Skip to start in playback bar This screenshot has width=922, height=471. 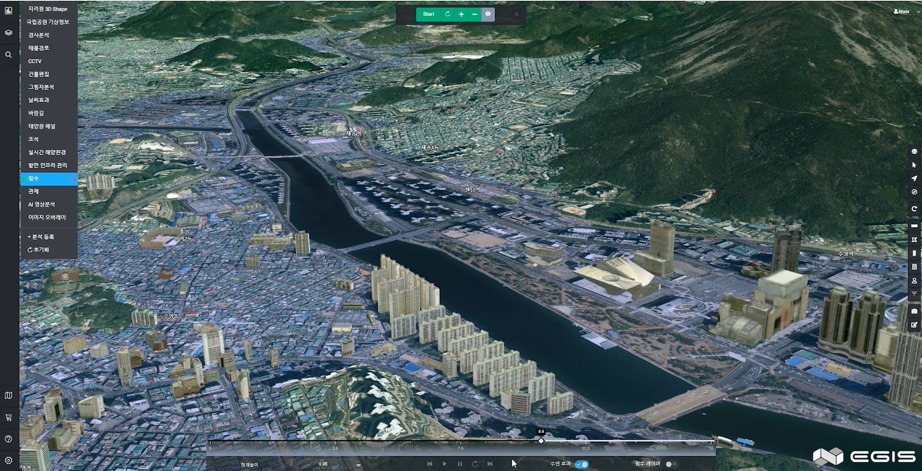point(429,464)
